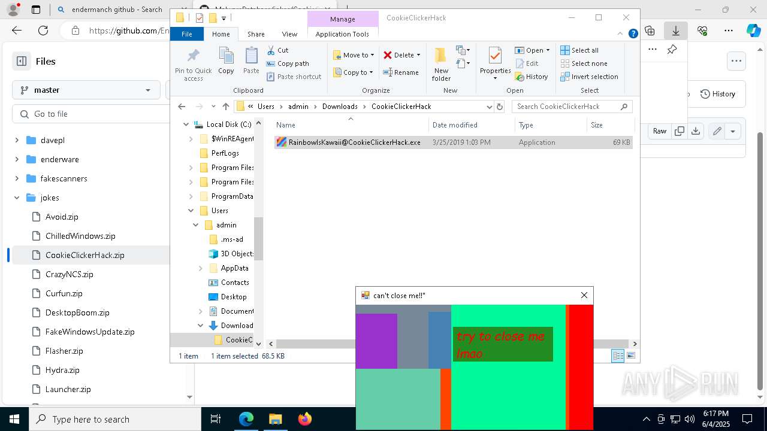Click the Windows Start button

[14, 419]
